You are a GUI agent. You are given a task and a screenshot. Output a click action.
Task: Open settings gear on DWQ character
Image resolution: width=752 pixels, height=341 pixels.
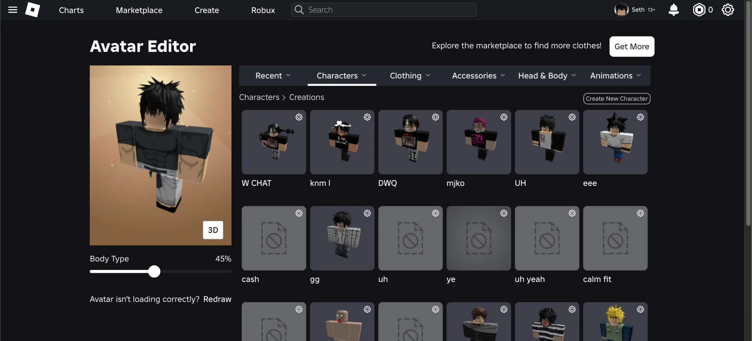435,117
